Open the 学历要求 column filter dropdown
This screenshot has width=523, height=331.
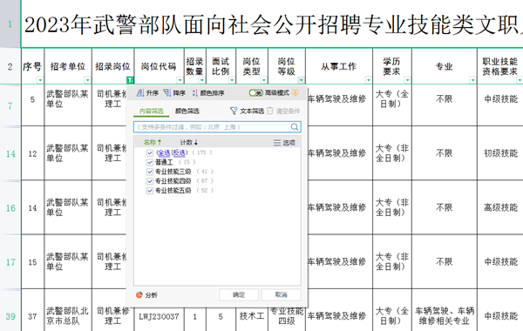pos(407,80)
